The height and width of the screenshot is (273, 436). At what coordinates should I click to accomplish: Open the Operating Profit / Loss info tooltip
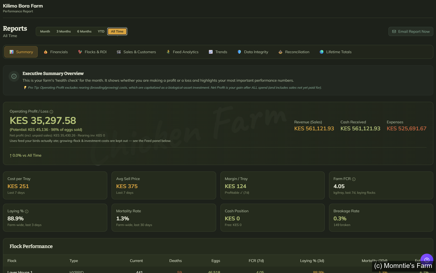click(51, 112)
